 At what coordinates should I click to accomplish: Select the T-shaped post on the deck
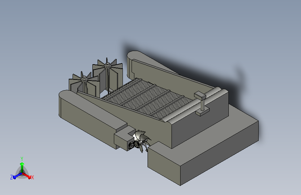202,104
